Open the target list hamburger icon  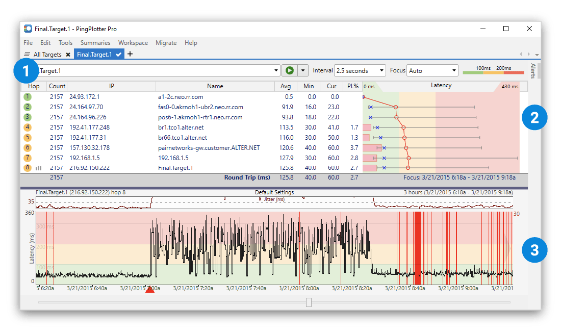click(27, 55)
